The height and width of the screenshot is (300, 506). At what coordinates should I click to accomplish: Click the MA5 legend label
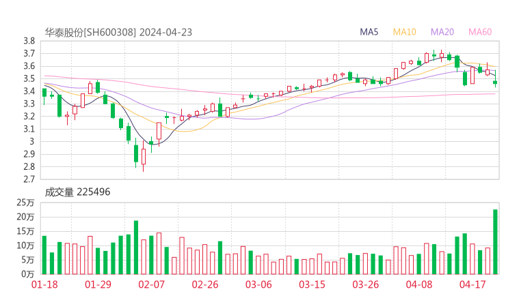(x=369, y=32)
